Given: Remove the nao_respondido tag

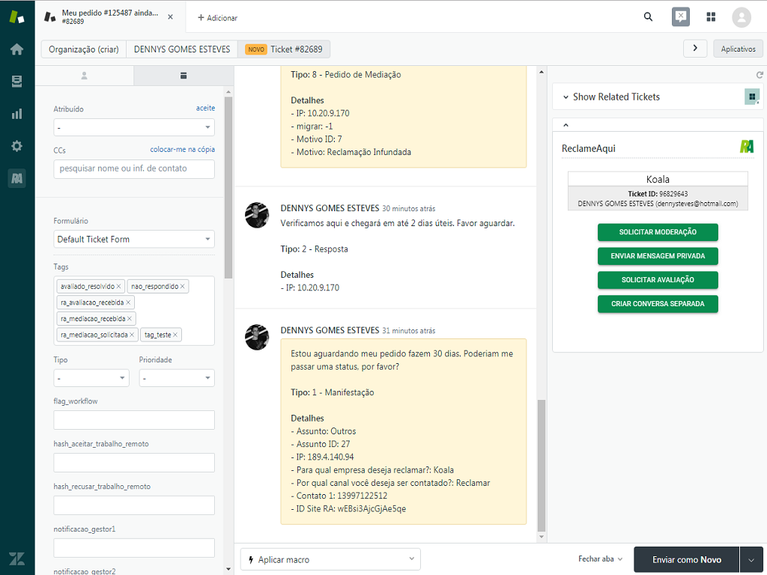Looking at the screenshot, I should [183, 286].
